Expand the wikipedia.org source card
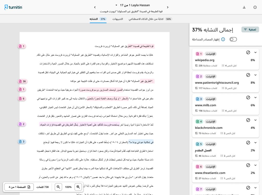This screenshot has height=195, width=262. click(x=255, y=52)
